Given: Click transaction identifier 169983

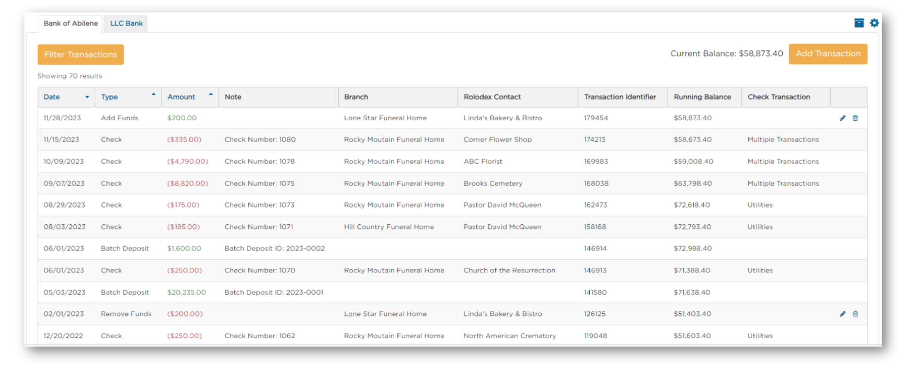Looking at the screenshot, I should 596,162.
